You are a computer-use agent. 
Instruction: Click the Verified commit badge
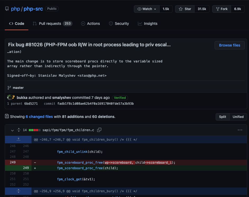point(120,98)
